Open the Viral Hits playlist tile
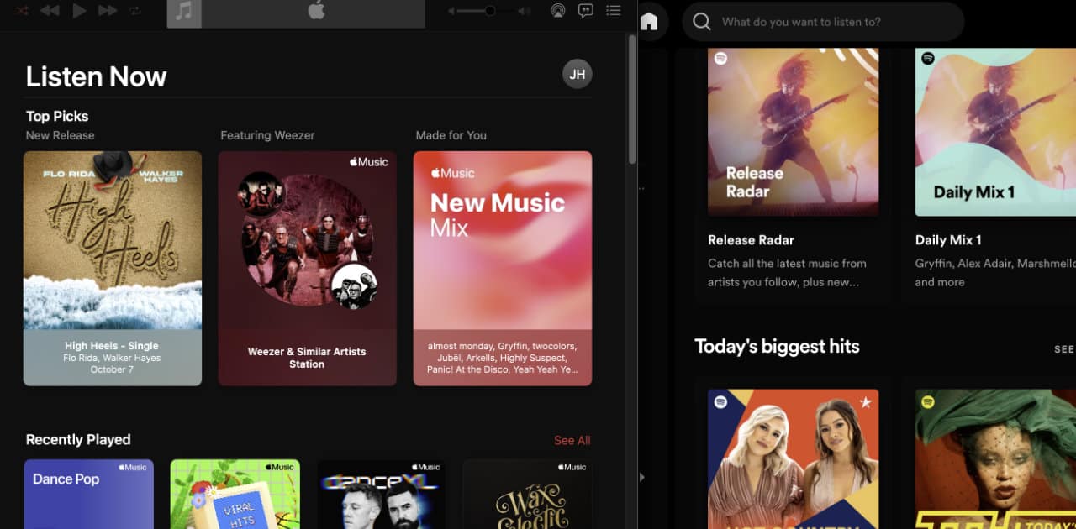Screen dimensions: 1076x529 coord(235,494)
